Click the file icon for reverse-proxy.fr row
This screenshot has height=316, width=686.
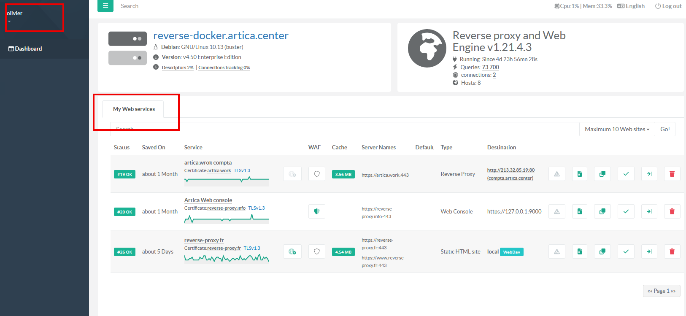[579, 252]
